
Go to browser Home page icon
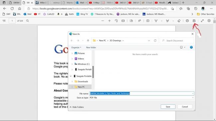20,9
